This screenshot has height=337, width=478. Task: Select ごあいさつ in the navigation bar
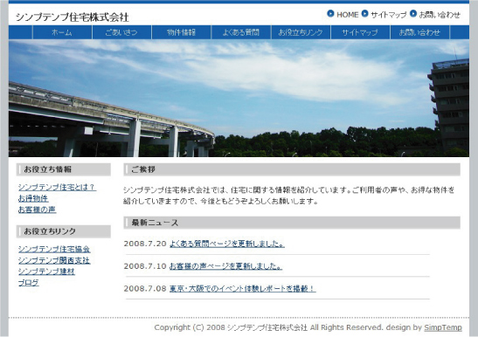tap(121, 32)
